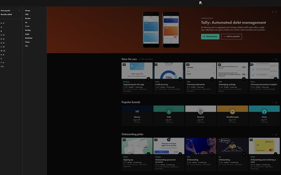Select Recently added in the sidebar

[6, 14]
